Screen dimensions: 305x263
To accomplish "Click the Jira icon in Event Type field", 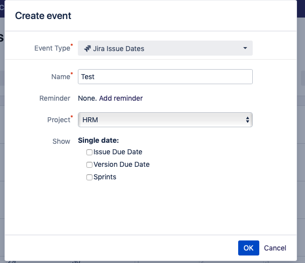I will click(87, 49).
